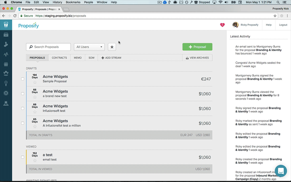291x182 pixels.
Task: Open 'Acme Widgets' Sample Proposal title
Action: click(55, 76)
